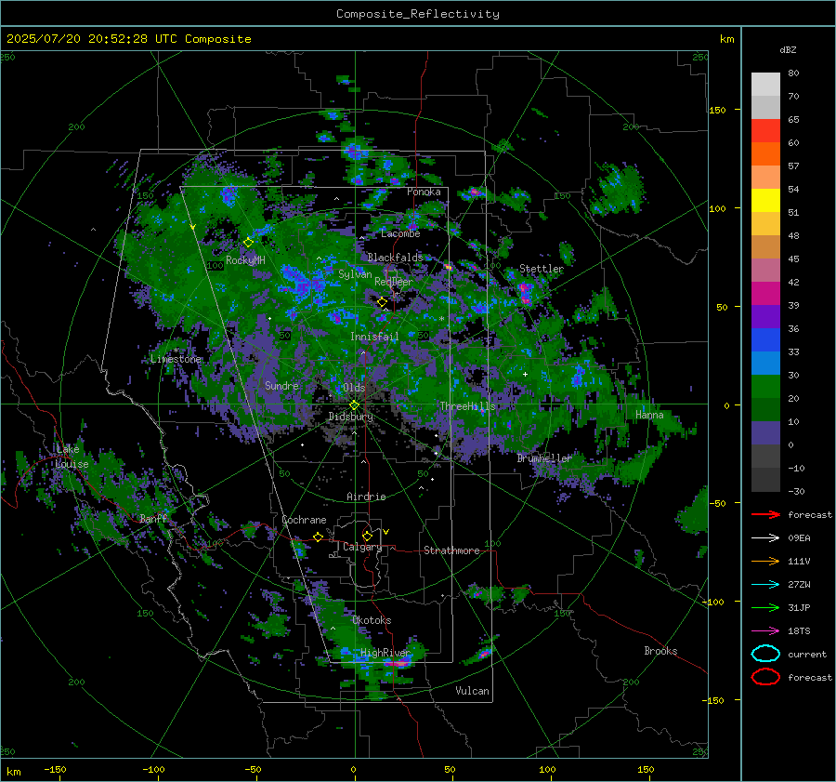Click the ThreeHills town label

coord(467,406)
